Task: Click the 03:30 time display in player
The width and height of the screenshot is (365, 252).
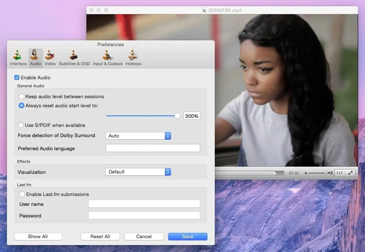Action: [x=294, y=173]
